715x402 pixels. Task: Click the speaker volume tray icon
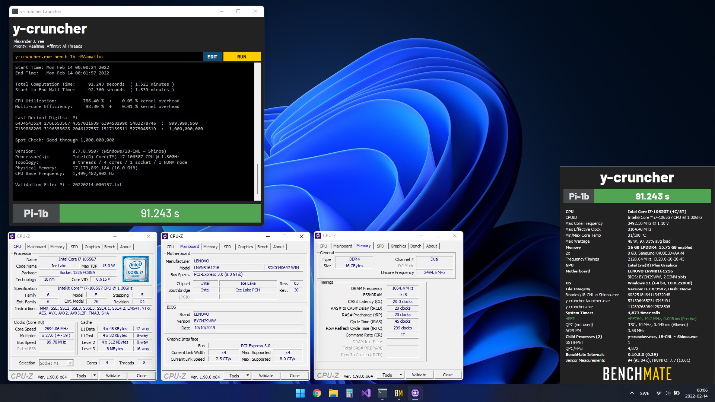click(667, 393)
